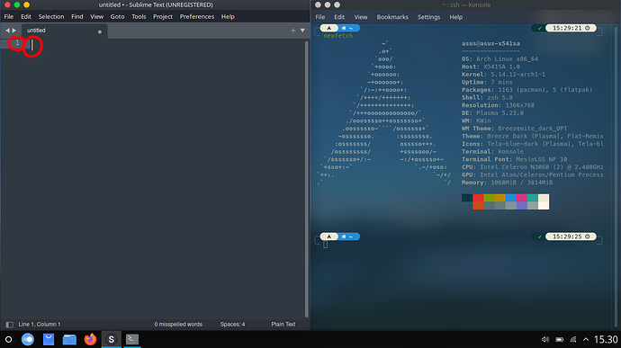621x348 pixels.
Task: Open the Preferences menu in Sublime Text
Action: click(197, 16)
